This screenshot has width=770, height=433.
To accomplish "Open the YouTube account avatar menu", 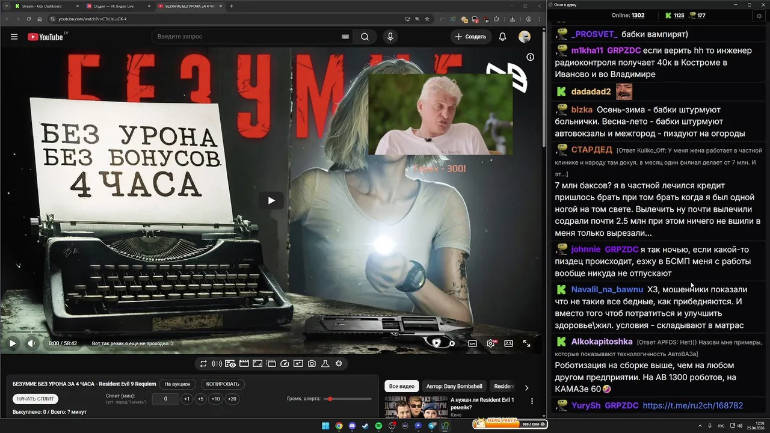I will pyautogui.click(x=525, y=37).
